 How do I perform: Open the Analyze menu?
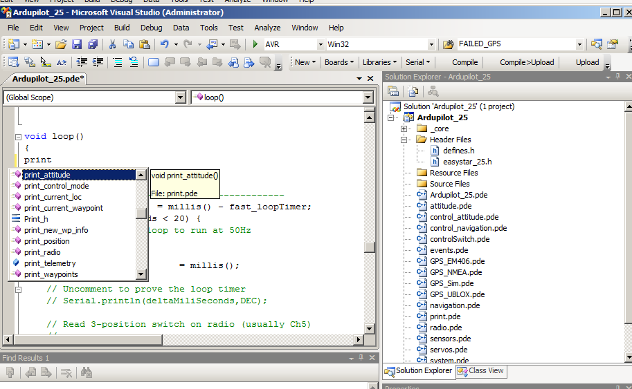pos(267,28)
